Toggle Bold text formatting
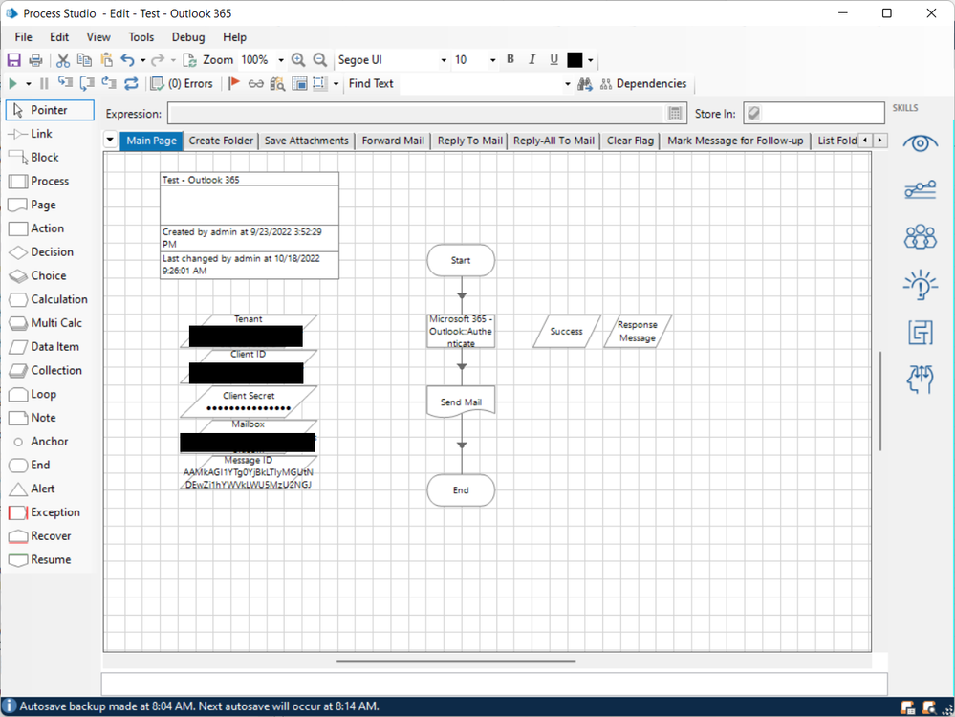 tap(510, 60)
